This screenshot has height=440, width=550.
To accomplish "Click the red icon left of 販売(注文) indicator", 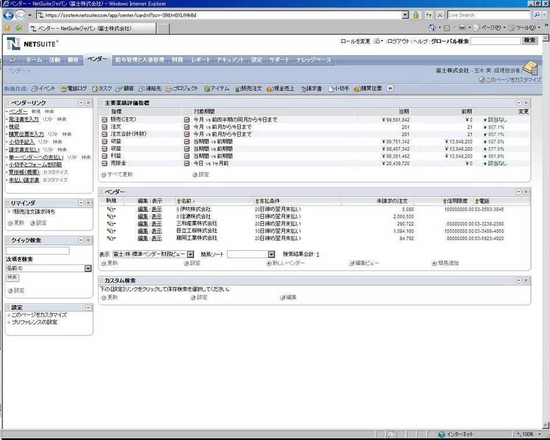I will click(x=105, y=120).
